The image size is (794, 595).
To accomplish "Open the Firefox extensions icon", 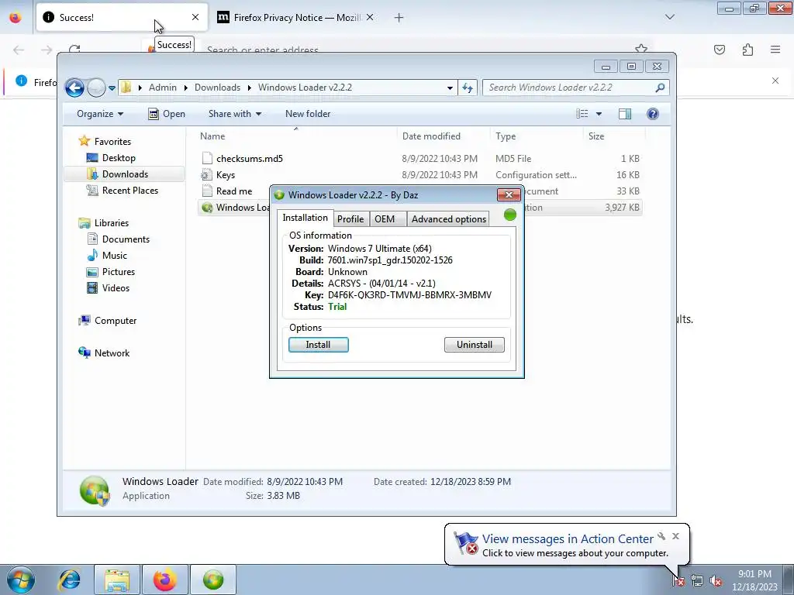I will click(747, 50).
